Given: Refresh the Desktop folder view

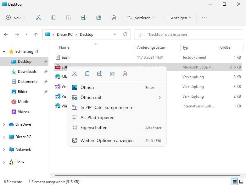Looking at the screenshot, I should tap(125, 34).
